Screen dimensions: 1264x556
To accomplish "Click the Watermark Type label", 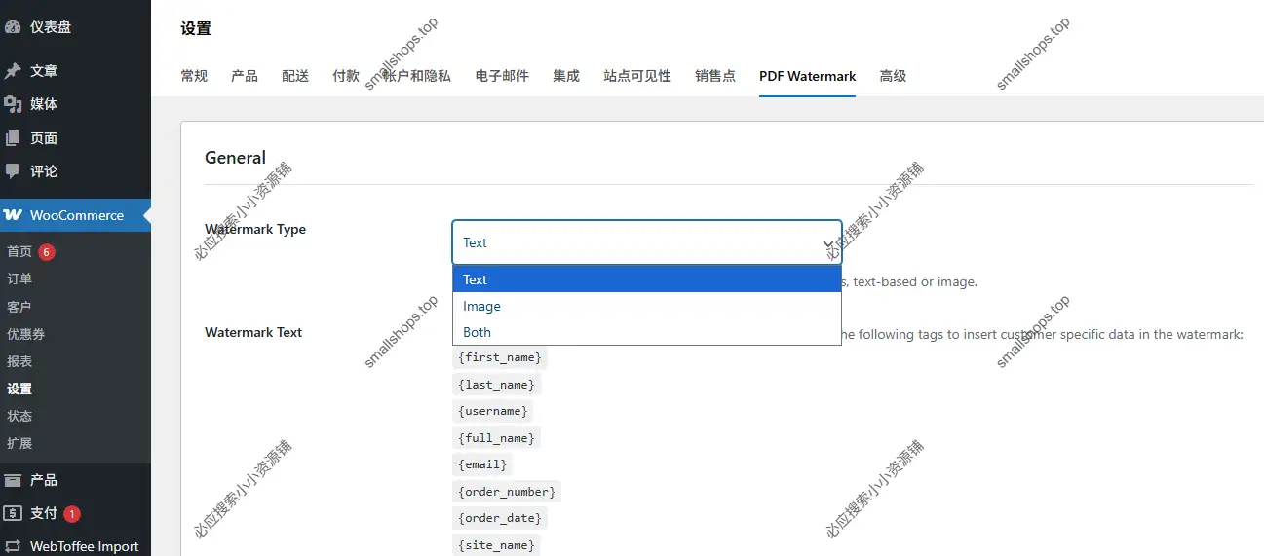I will click(x=255, y=230).
